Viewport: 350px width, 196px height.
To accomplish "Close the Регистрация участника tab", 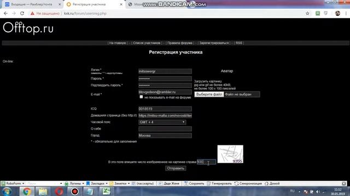I will point(121,4).
